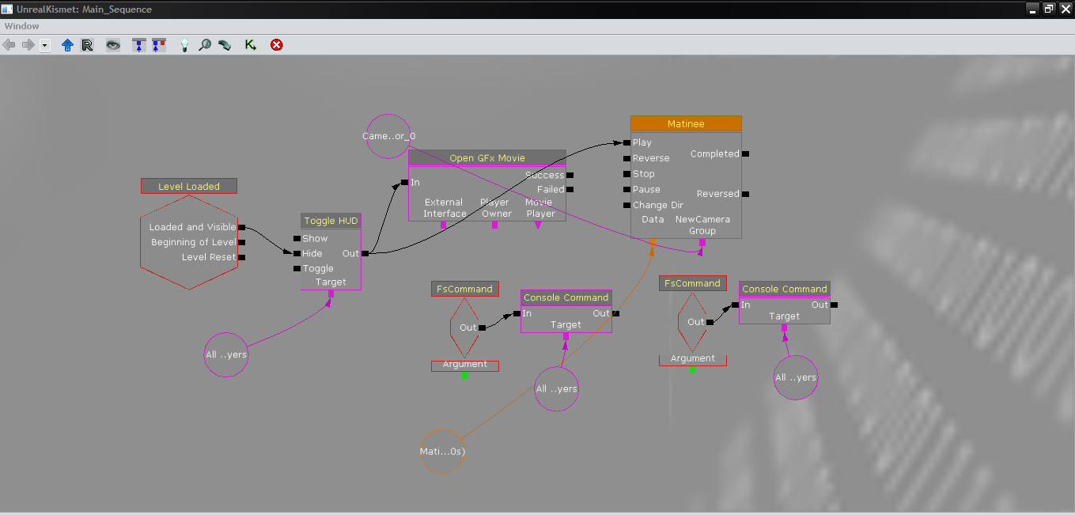Click the left FsCommand Out connector
Viewport: 1075px width, 515px height.
coord(483,328)
